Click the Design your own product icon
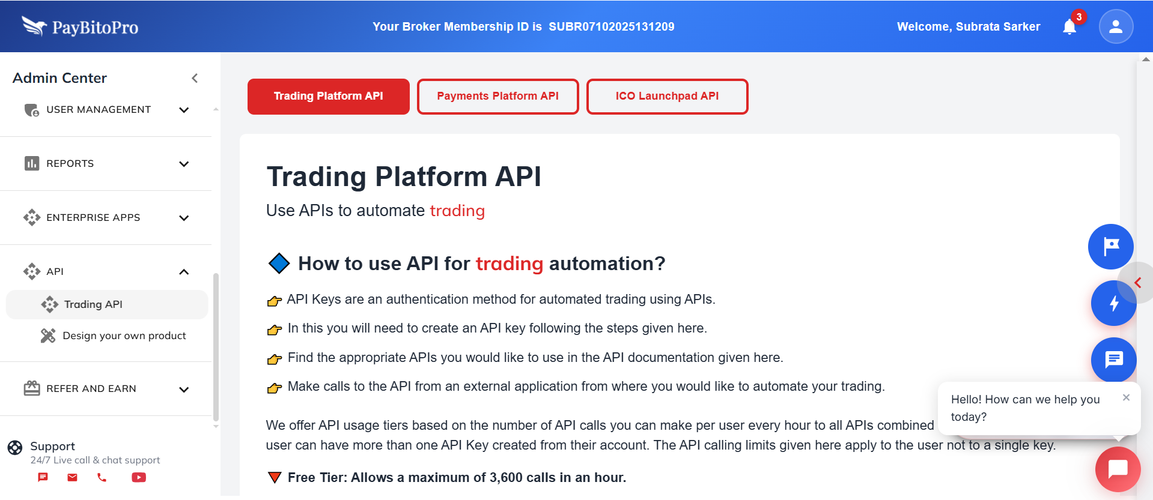The image size is (1153, 500). coord(48,336)
